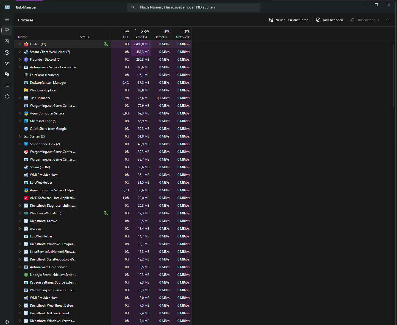Expand the Windows-Widgets (8) group
Screen dimensions: 397x325
(x=20, y=213)
